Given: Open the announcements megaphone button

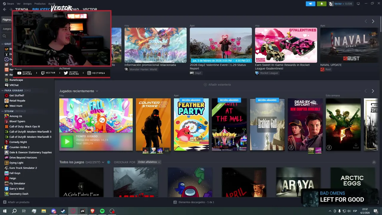Looking at the screenshot, I should [x=310, y=4].
